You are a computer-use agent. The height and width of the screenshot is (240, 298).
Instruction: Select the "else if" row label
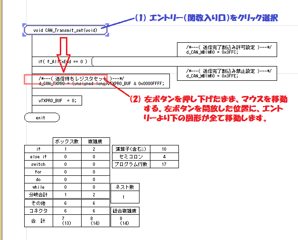(38, 157)
